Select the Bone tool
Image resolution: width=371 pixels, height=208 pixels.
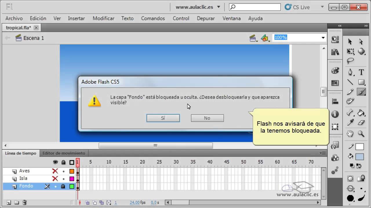(x=350, y=112)
